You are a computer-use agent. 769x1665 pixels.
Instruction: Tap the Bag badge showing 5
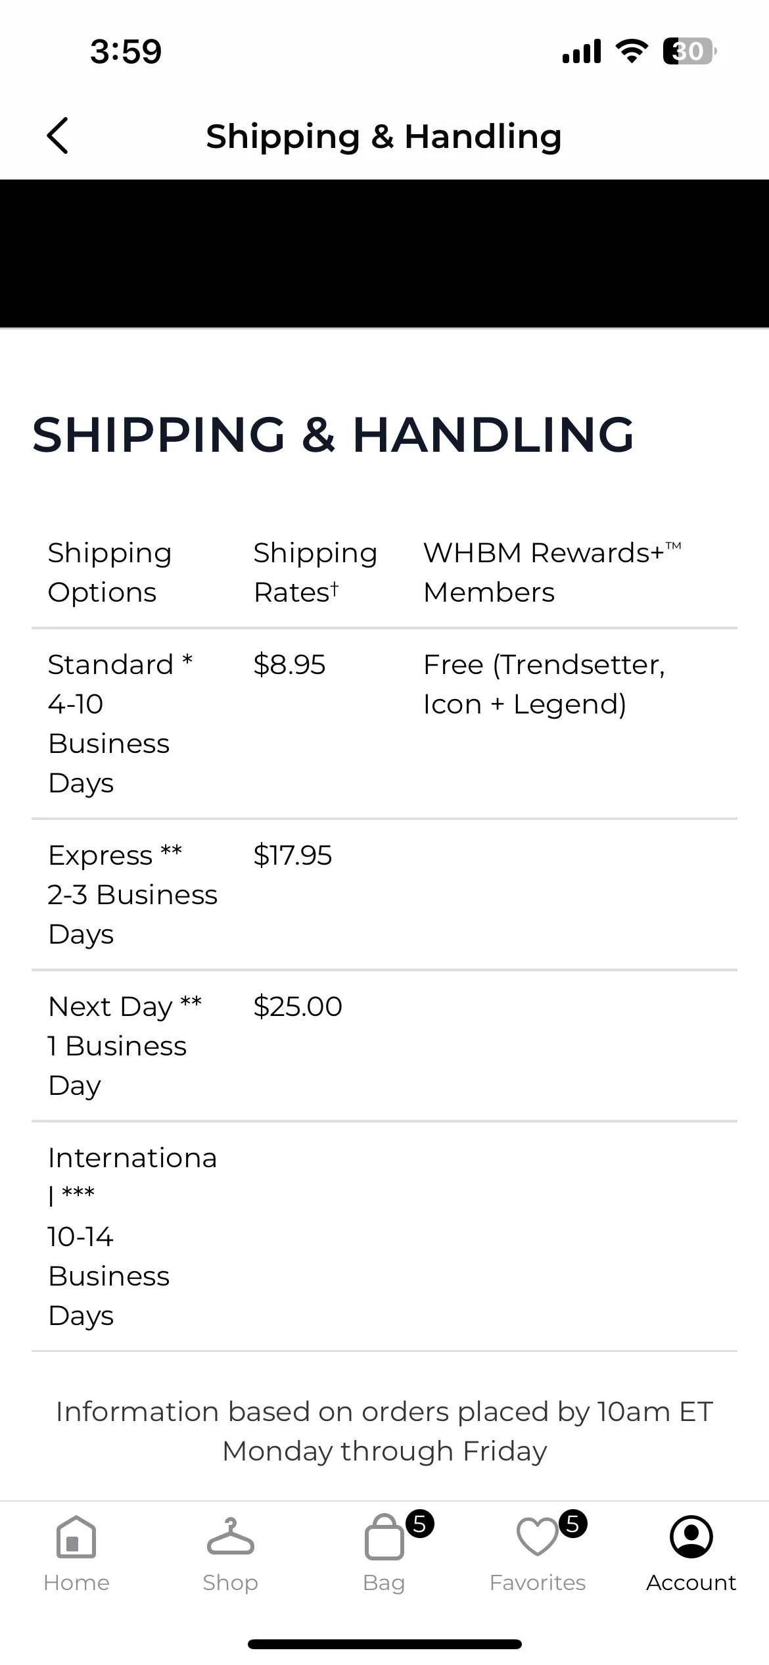419,1524
